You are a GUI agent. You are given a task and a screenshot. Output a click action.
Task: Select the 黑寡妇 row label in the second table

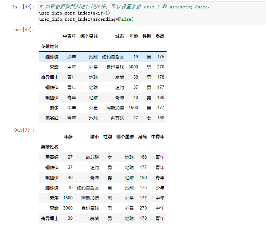tap(52, 157)
